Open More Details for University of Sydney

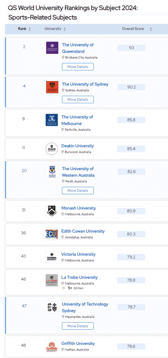coord(78,99)
